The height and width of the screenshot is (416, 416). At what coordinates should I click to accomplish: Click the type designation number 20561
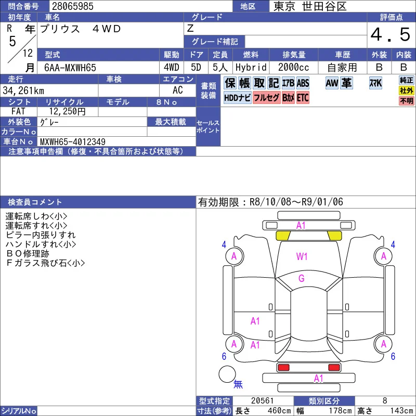coord(262,400)
